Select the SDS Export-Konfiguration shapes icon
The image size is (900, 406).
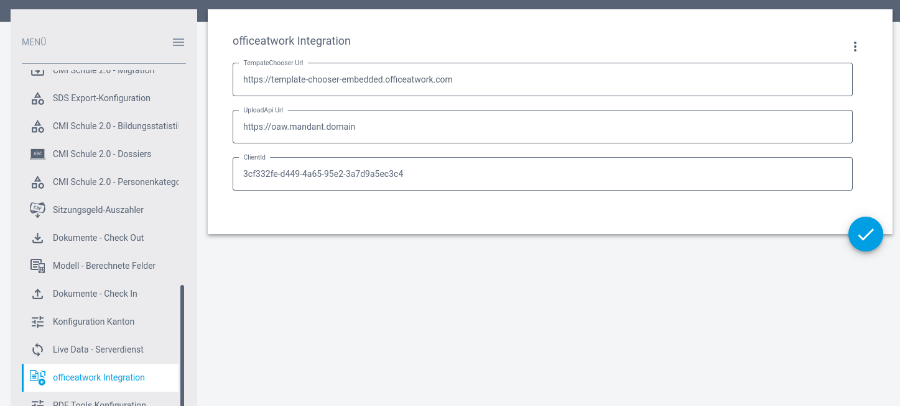pyautogui.click(x=37, y=98)
